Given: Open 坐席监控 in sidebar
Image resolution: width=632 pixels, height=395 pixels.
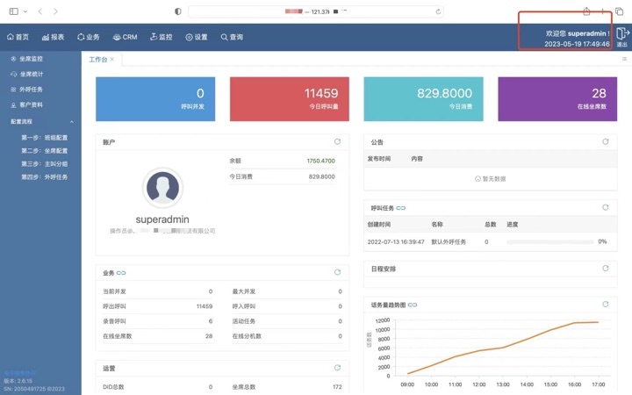Looking at the screenshot, I should (26, 59).
